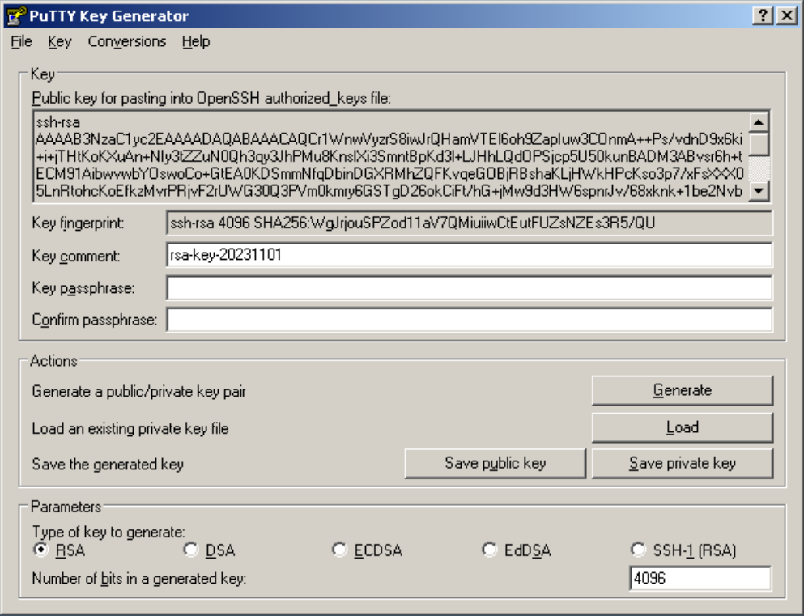Click into the Confirm passphrase field

click(469, 320)
